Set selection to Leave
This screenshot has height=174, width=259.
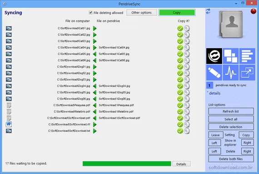point(215,135)
